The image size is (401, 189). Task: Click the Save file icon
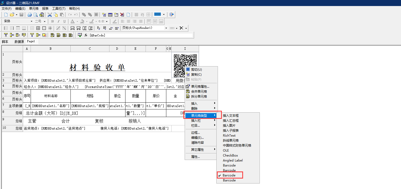[x=21, y=15]
